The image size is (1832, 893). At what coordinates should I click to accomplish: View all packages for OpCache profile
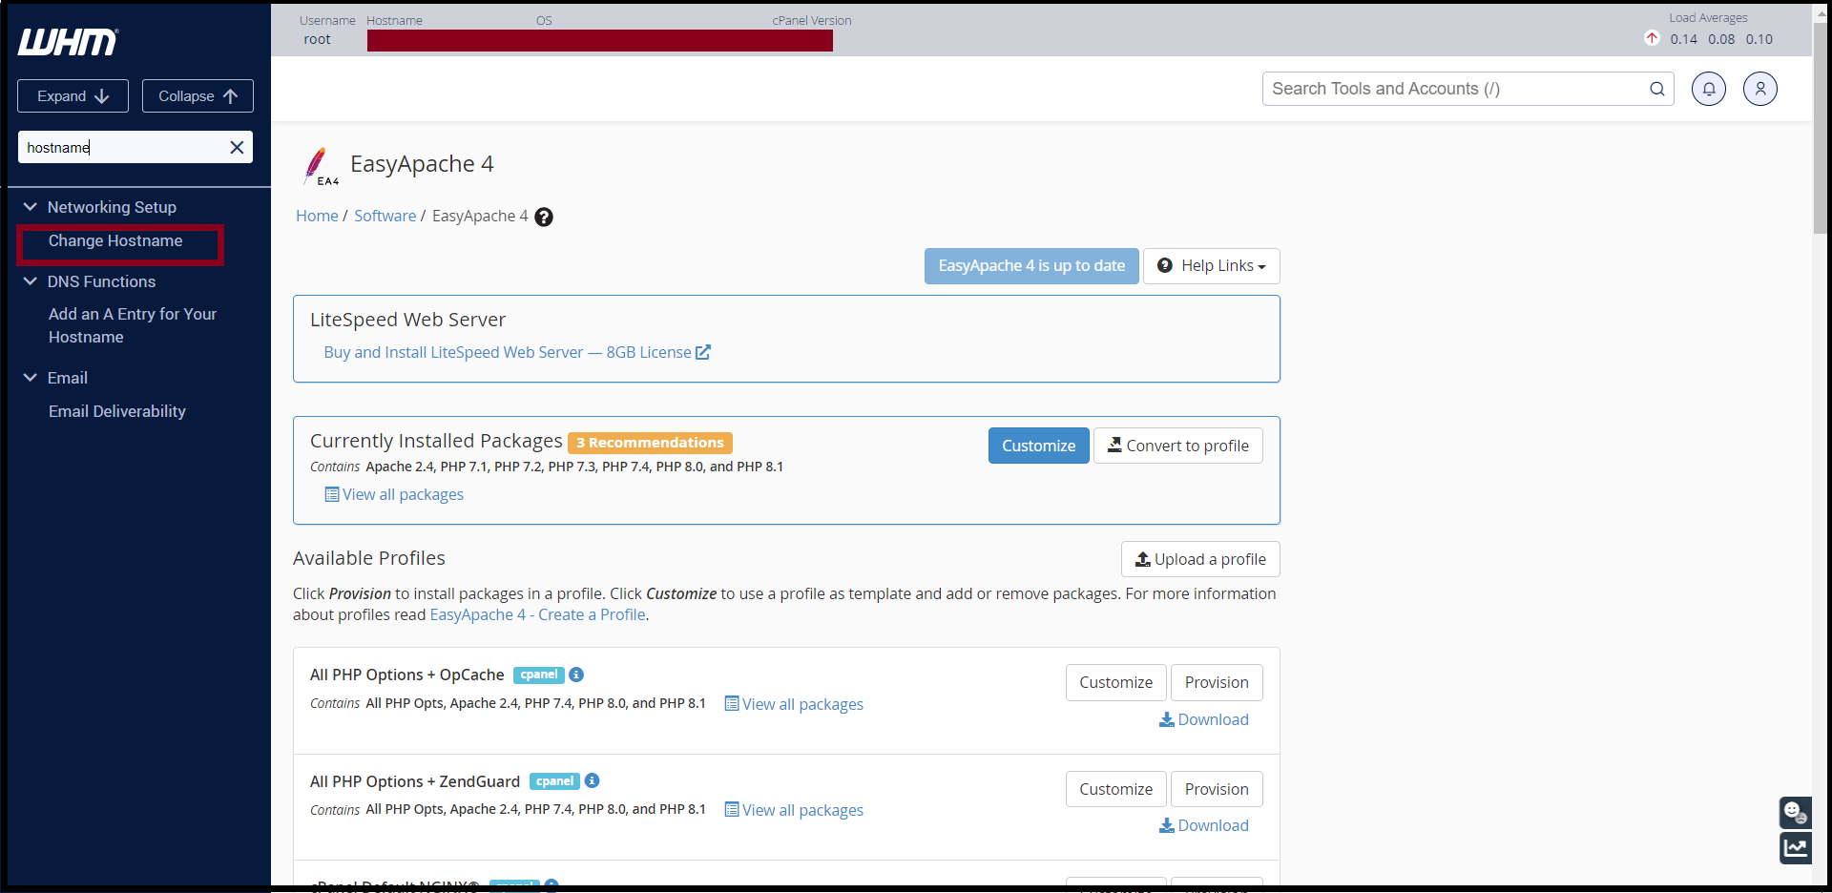pyautogui.click(x=794, y=704)
